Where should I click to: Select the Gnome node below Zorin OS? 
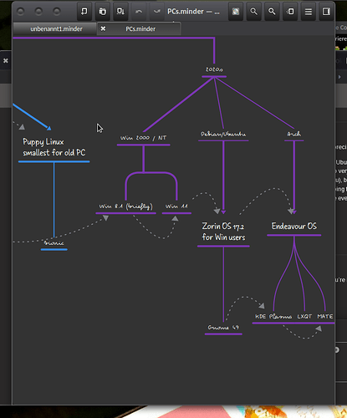(223, 328)
